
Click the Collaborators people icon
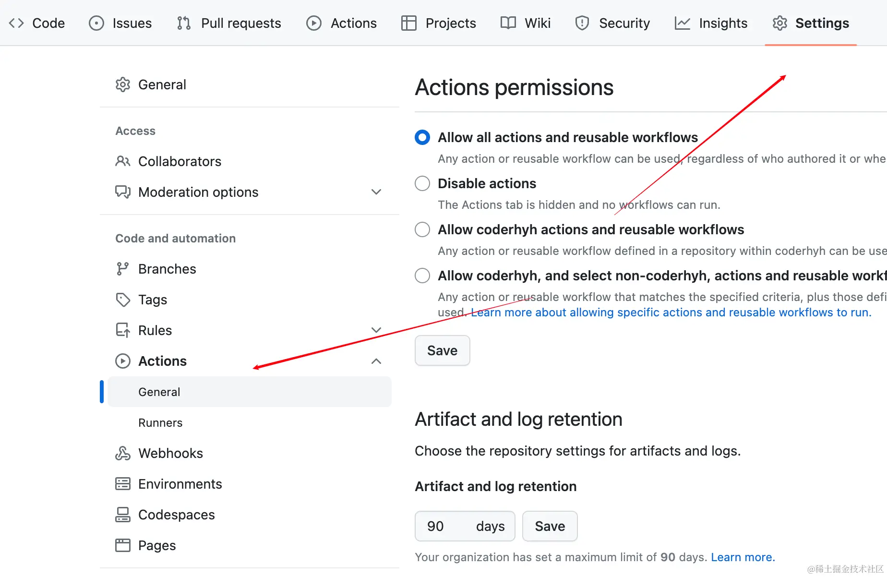(123, 161)
